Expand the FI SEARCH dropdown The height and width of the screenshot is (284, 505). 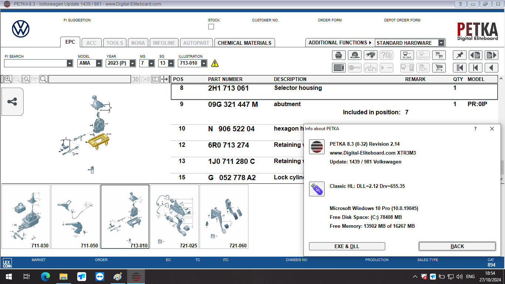click(x=70, y=63)
